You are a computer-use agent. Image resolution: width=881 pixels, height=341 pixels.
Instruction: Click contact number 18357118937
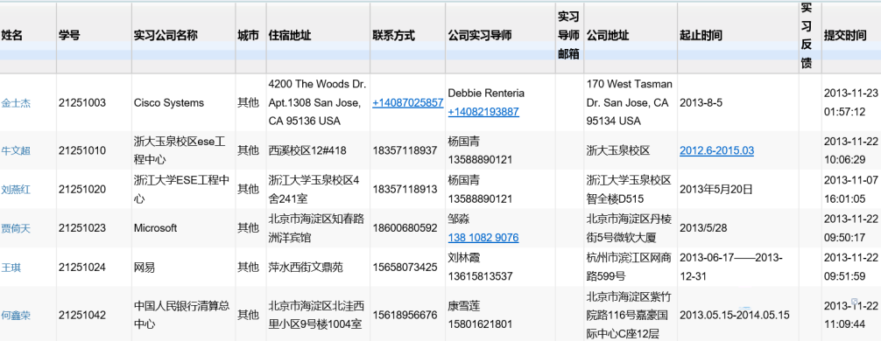pos(405,151)
